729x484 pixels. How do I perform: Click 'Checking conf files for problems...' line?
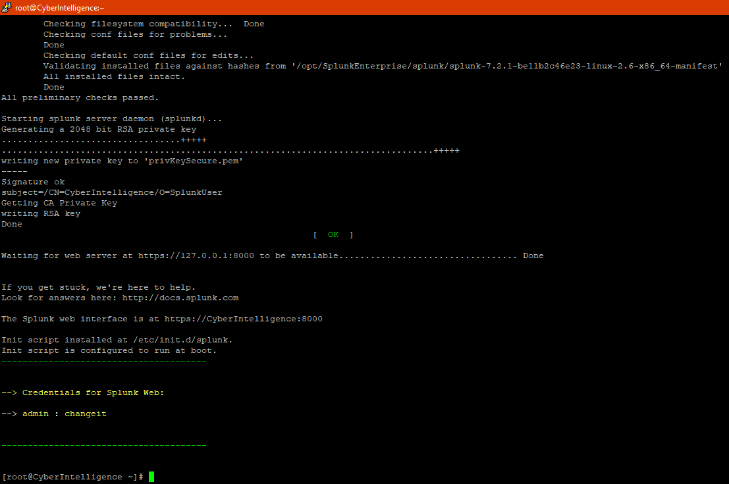[135, 34]
